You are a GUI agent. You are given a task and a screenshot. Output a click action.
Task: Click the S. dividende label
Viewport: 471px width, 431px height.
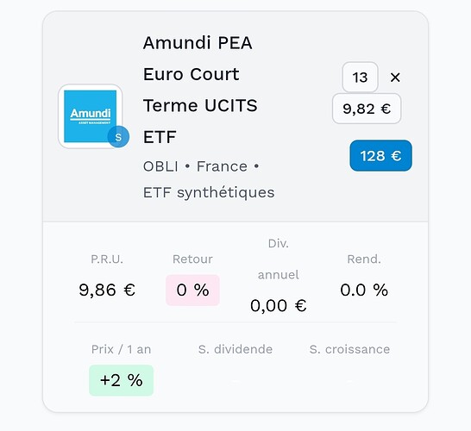click(x=235, y=349)
